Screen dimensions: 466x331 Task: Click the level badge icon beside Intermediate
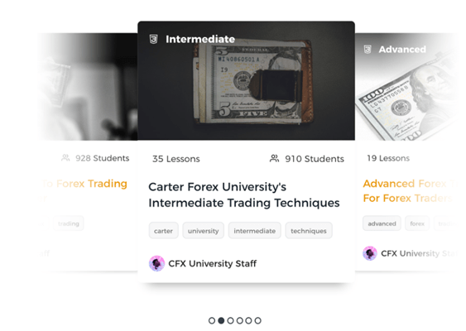153,39
